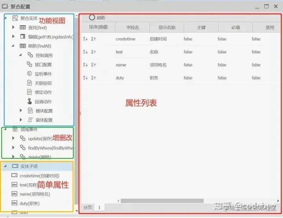This screenshot has height=218, width=283.
Task: Maximize the 聚合配置 window
Action: pyautogui.click(x=266, y=6)
